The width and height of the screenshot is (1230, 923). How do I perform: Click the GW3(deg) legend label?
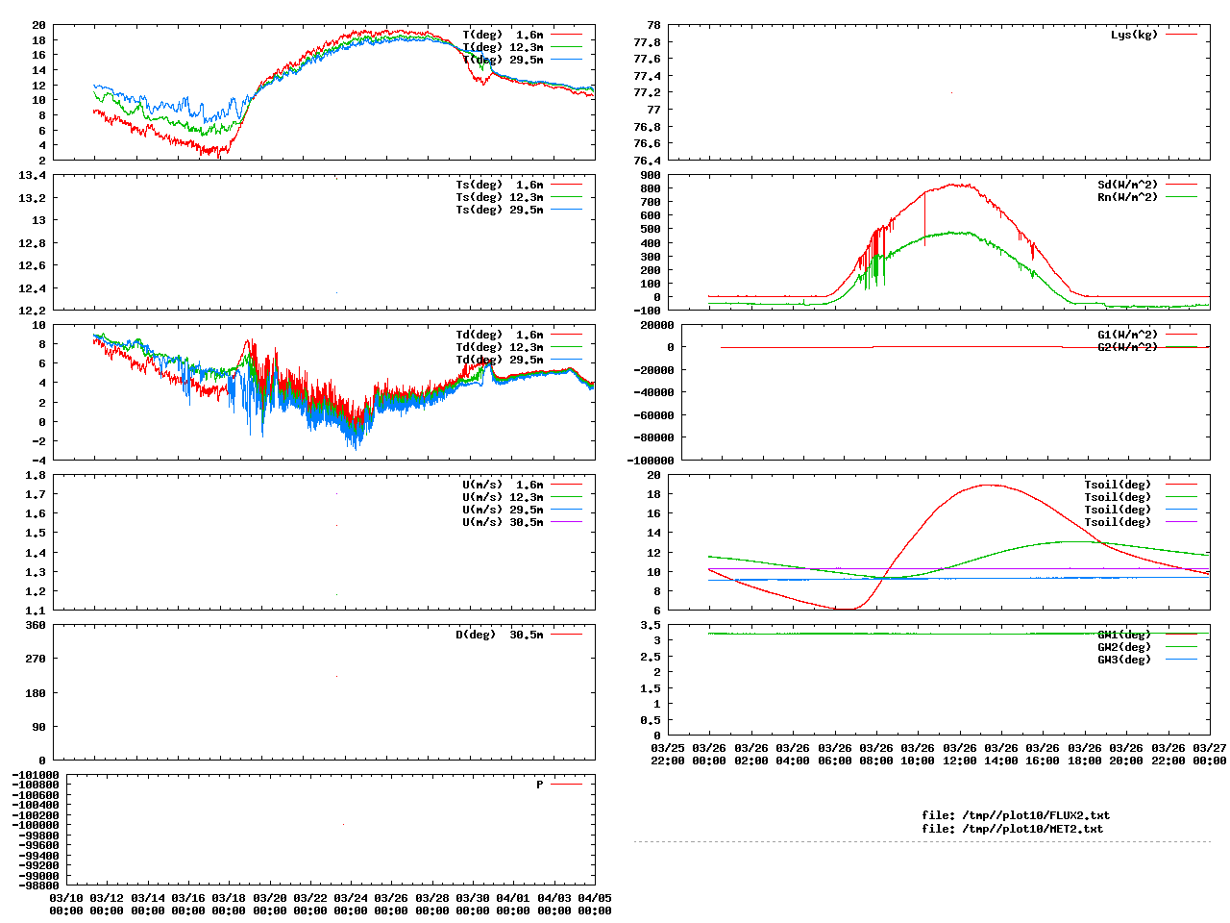1123,660
